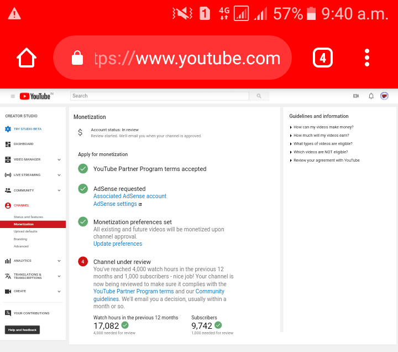Click CHANNEL in the sidebar
Screen dimensions: 398x352
[22, 205]
